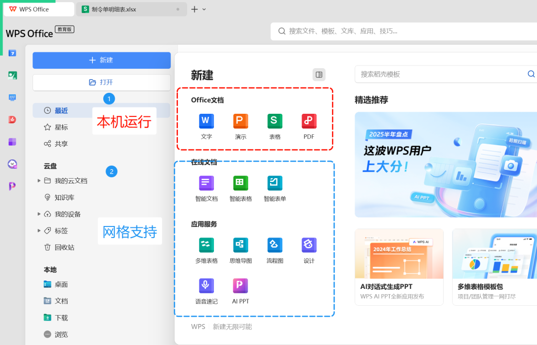
Task: Launch 设计 design tool
Action: coord(309,250)
